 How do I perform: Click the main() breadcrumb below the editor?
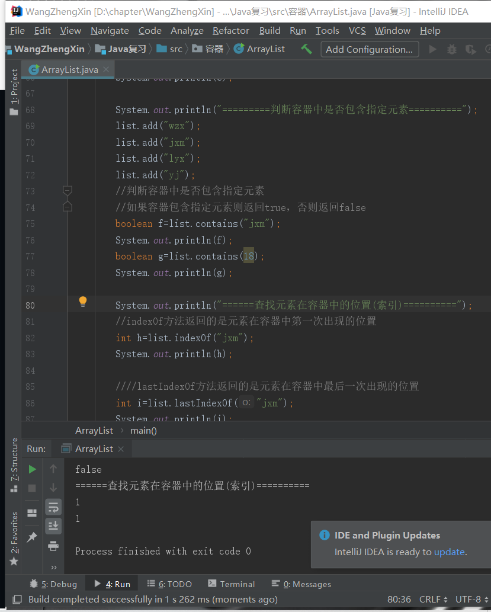[144, 431]
